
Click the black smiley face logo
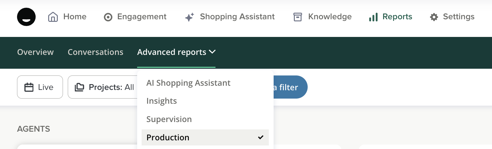(x=26, y=17)
